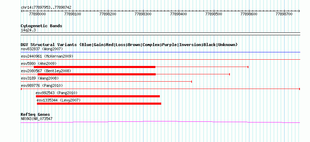Viewport: 310px width, 142px height.
Task: Click ruler tick label 77898200
Action: pos(108,14)
